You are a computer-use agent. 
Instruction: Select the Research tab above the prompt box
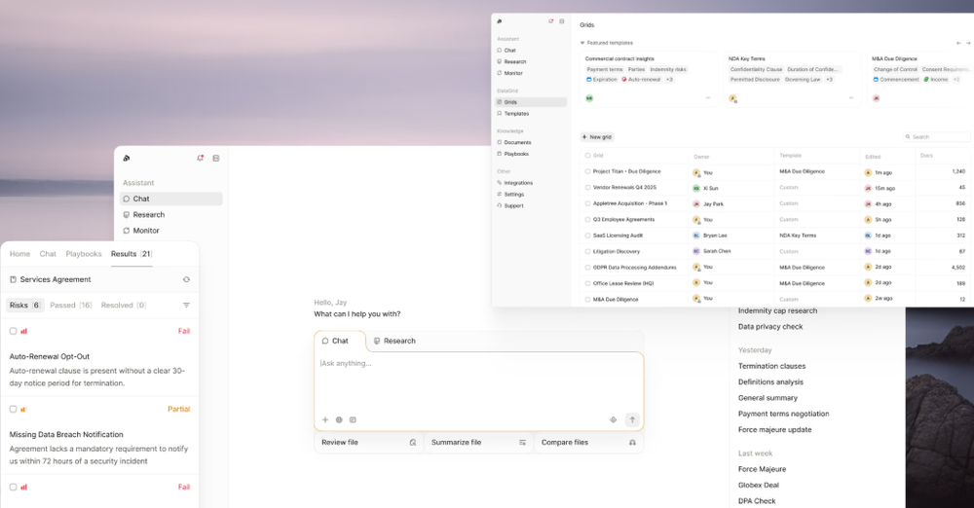pyautogui.click(x=394, y=341)
